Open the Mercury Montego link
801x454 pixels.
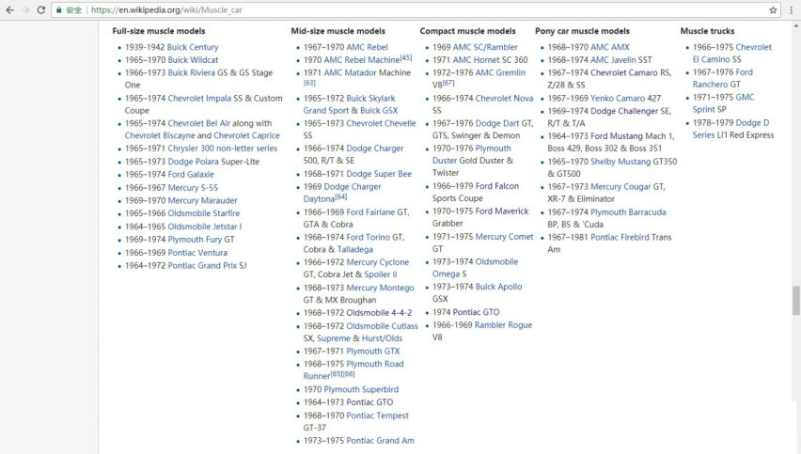point(380,288)
